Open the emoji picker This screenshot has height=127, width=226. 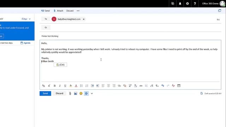click(x=81, y=93)
